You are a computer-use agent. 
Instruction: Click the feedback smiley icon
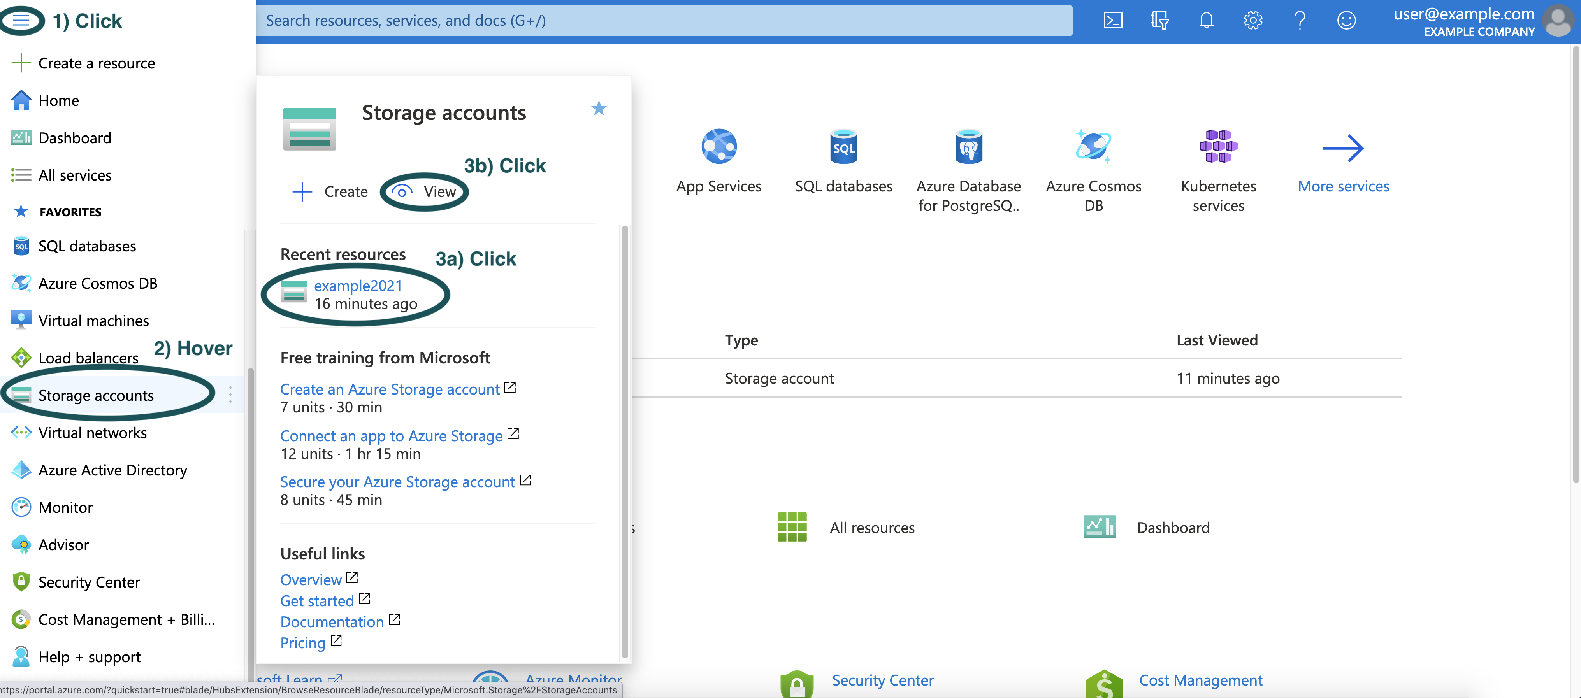1346,21
